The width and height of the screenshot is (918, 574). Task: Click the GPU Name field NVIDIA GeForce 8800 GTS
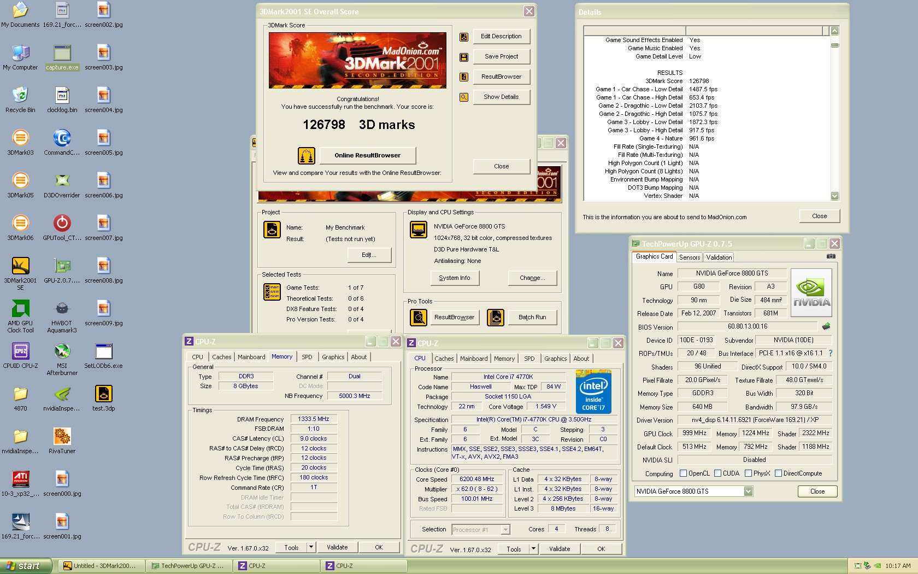click(x=732, y=273)
